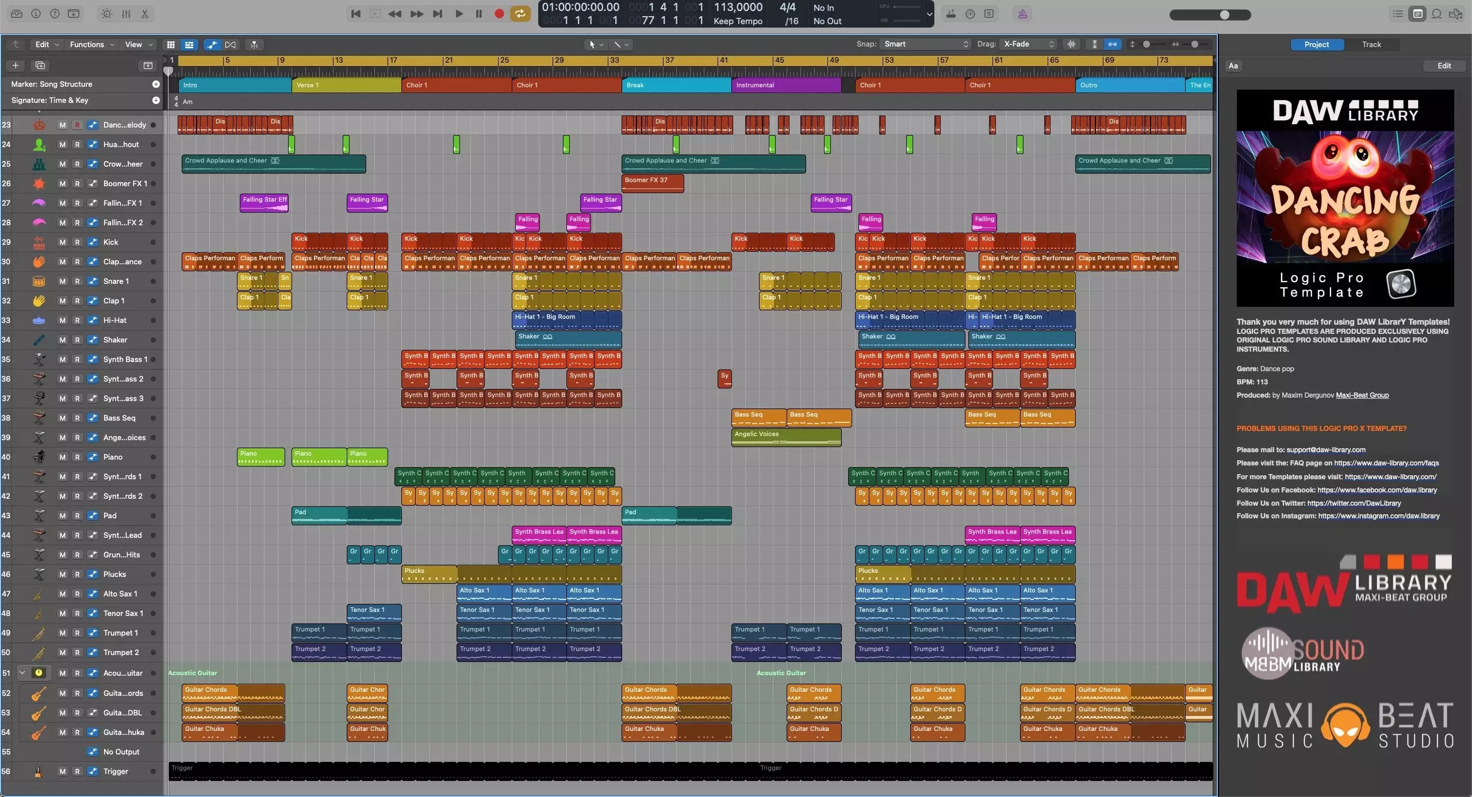Add a new track with plus button
Image resolution: width=1472 pixels, height=797 pixels.
[x=16, y=66]
